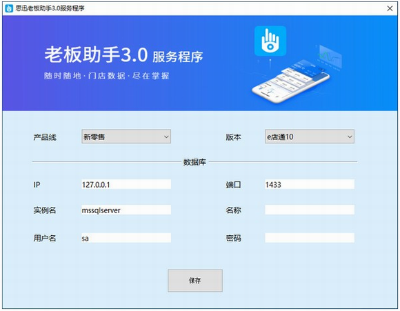Click the 保存 button
Image resolution: width=400 pixels, height=311 pixels.
(x=195, y=281)
